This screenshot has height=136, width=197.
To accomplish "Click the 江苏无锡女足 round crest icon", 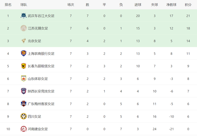I will (23, 28).
